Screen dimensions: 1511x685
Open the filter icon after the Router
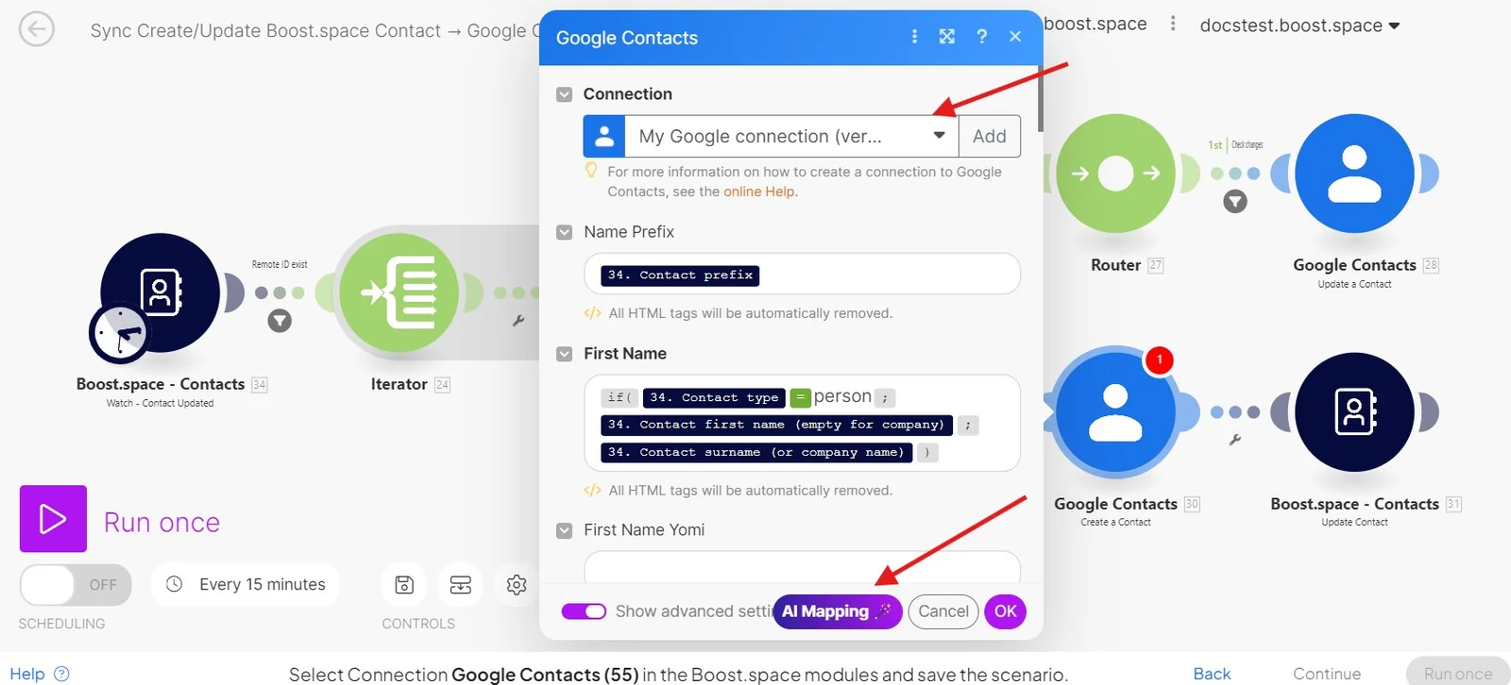coord(1235,201)
